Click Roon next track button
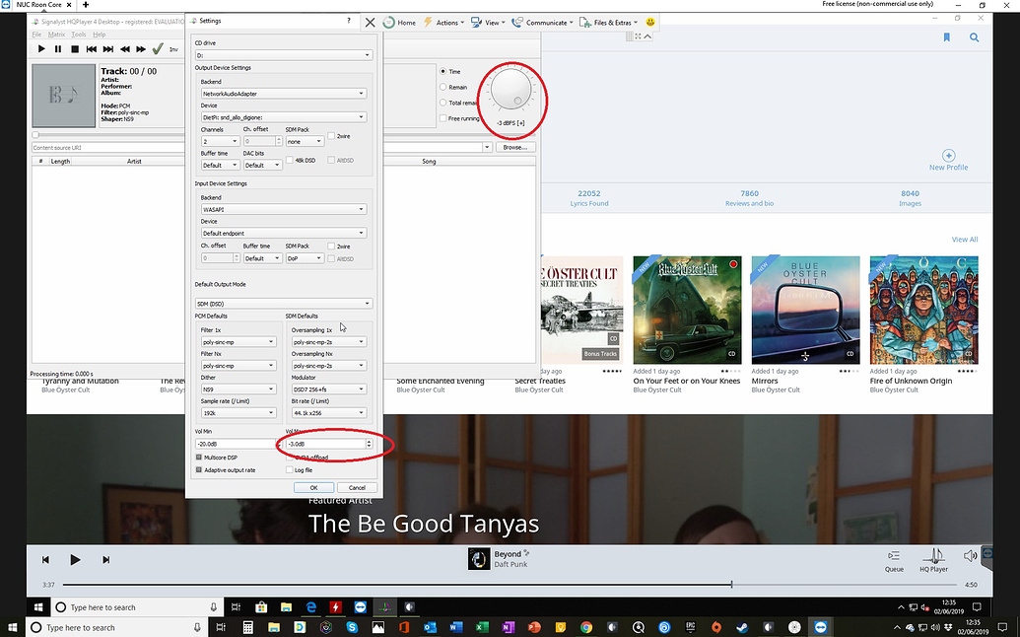Image resolution: width=1020 pixels, height=637 pixels. click(105, 559)
